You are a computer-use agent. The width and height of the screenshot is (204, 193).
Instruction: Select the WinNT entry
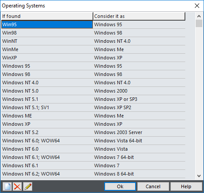(x=93, y=41)
